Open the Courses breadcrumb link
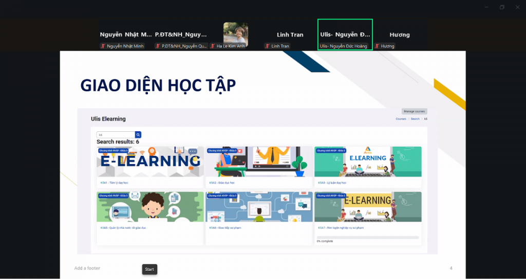 pyautogui.click(x=401, y=119)
